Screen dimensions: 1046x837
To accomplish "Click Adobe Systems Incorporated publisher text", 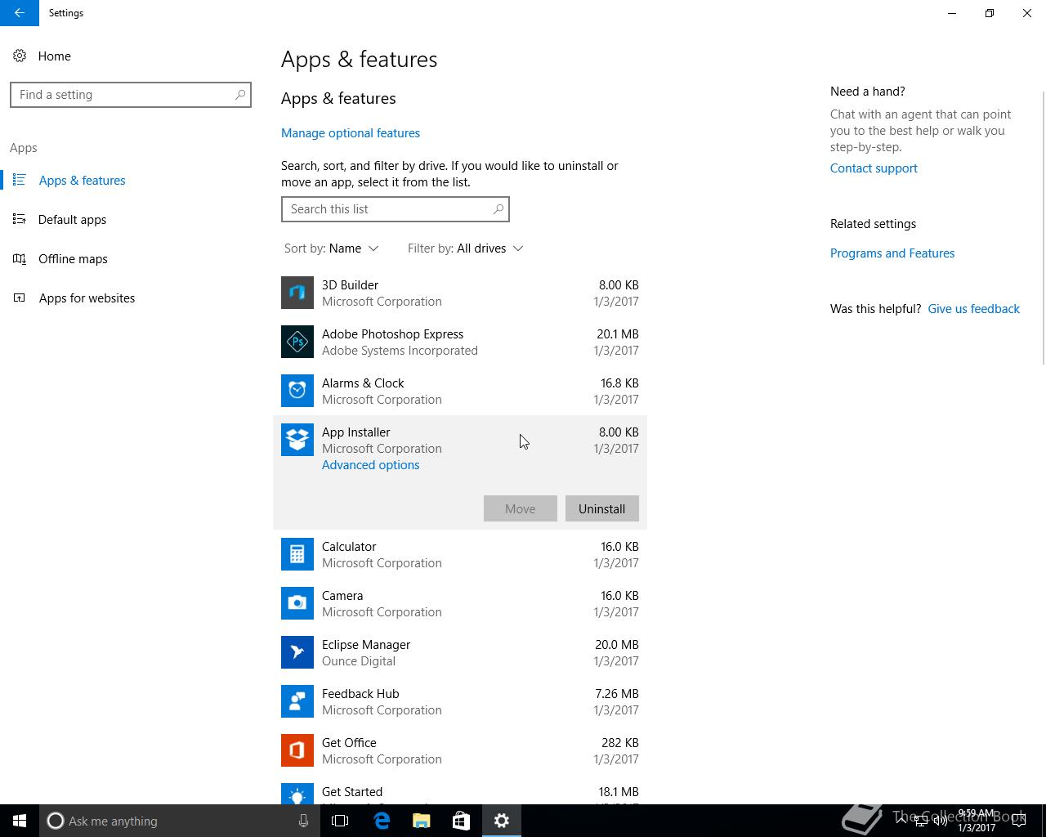I will pos(400,351).
